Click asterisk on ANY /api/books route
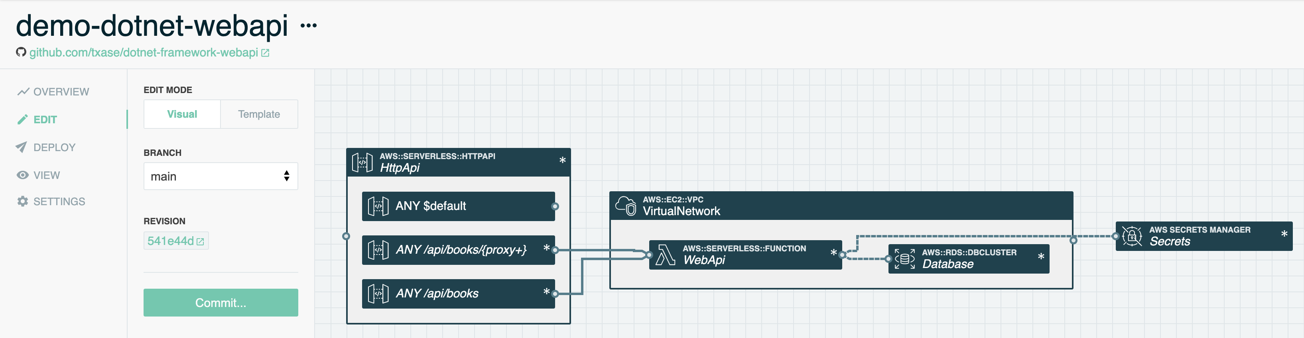The height and width of the screenshot is (338, 1304). point(547,291)
